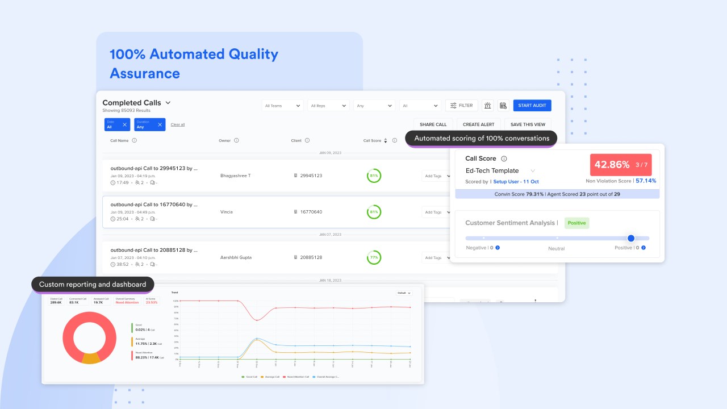
Task: Click the 81% score ring for Vincia
Action: [374, 212]
